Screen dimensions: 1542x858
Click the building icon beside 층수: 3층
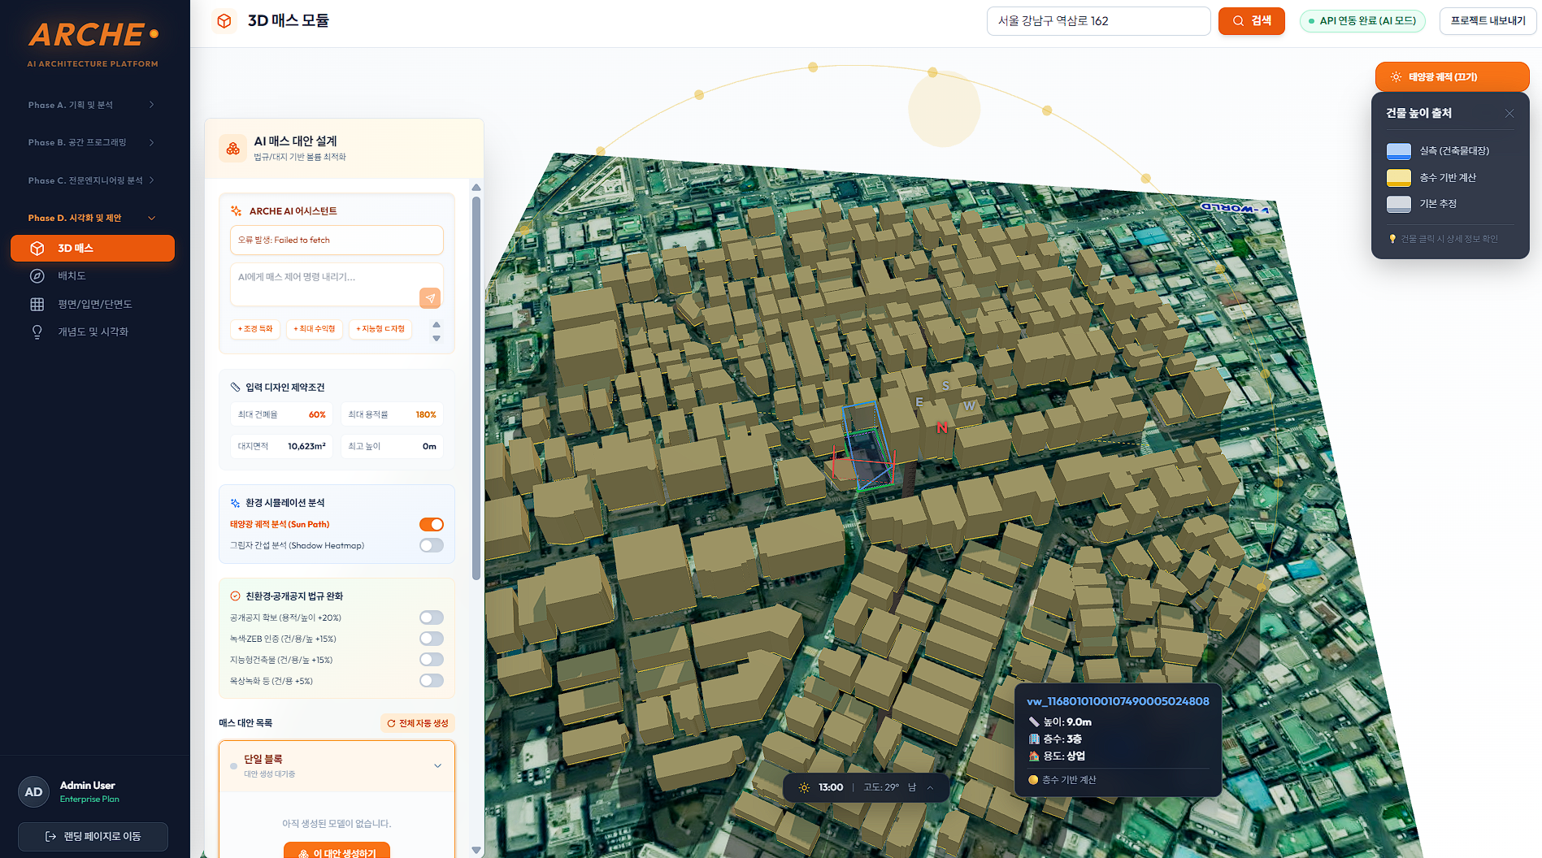[x=1034, y=739]
